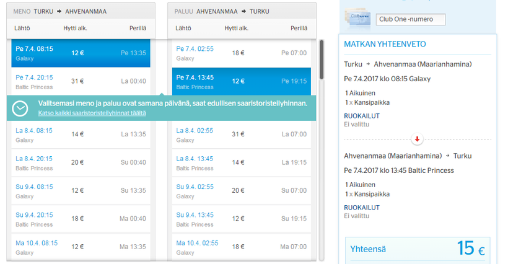This screenshot has width=508, height=264.
Task: Choose return La 8.4. 13:45 Baltic Princess sailing
Action: [242, 162]
